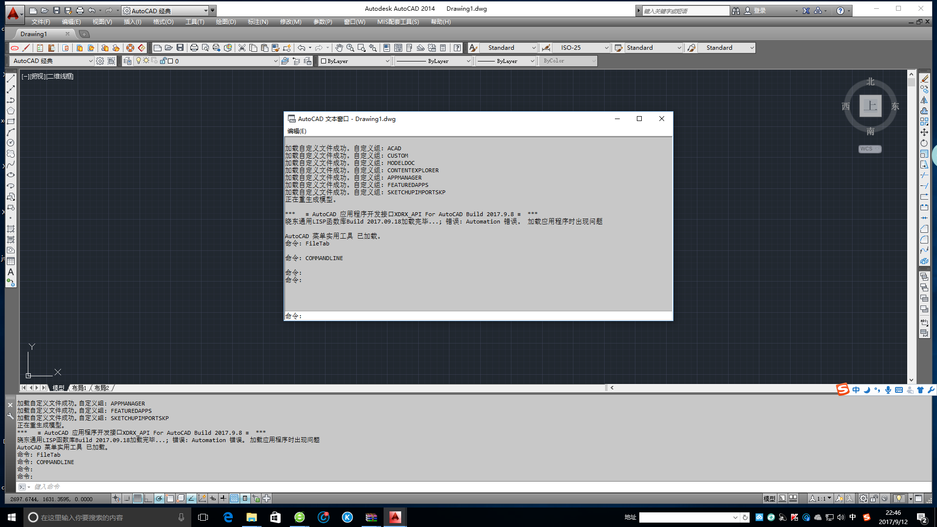Save drawing using the floppy disk icon
This screenshot has height=527, width=937.
180,48
